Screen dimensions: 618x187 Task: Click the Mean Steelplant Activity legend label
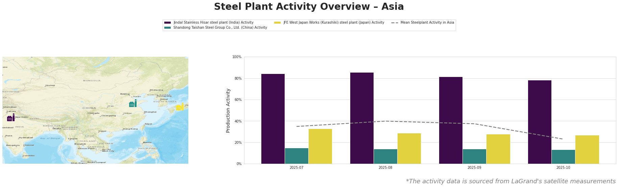[427, 23]
